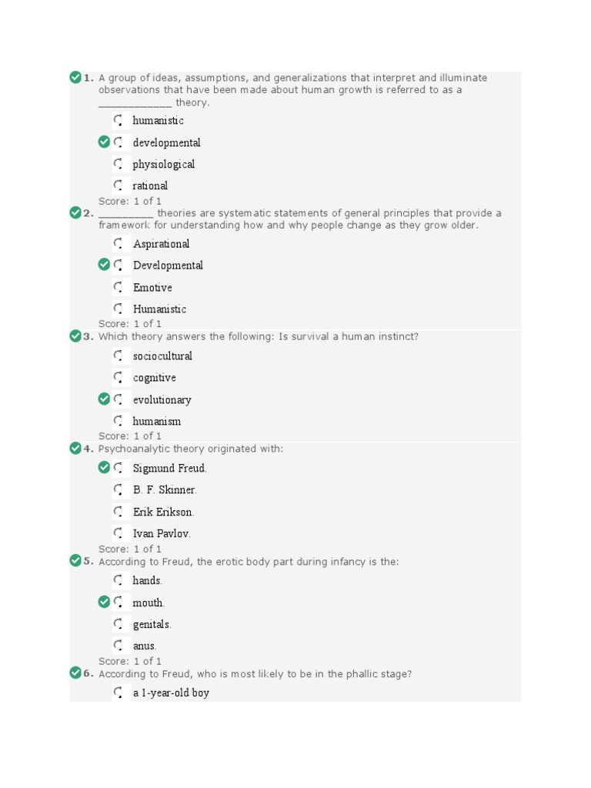591x788 pixels.
Task: Select the 'sociocultural' radio button
Action: click(x=118, y=356)
